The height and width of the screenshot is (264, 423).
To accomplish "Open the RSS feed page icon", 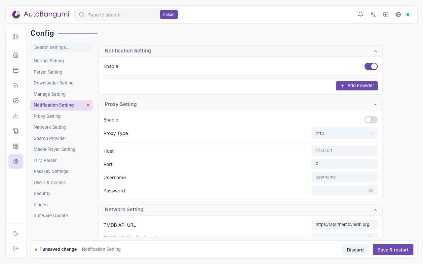I will (x=16, y=85).
